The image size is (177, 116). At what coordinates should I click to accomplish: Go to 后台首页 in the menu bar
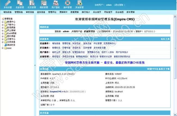click(x=97, y=12)
